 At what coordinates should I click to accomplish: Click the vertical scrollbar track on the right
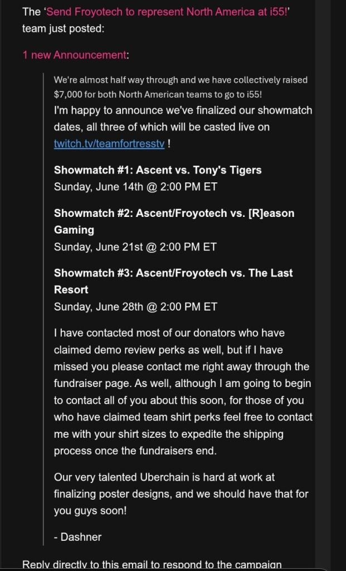[x=322, y=279]
